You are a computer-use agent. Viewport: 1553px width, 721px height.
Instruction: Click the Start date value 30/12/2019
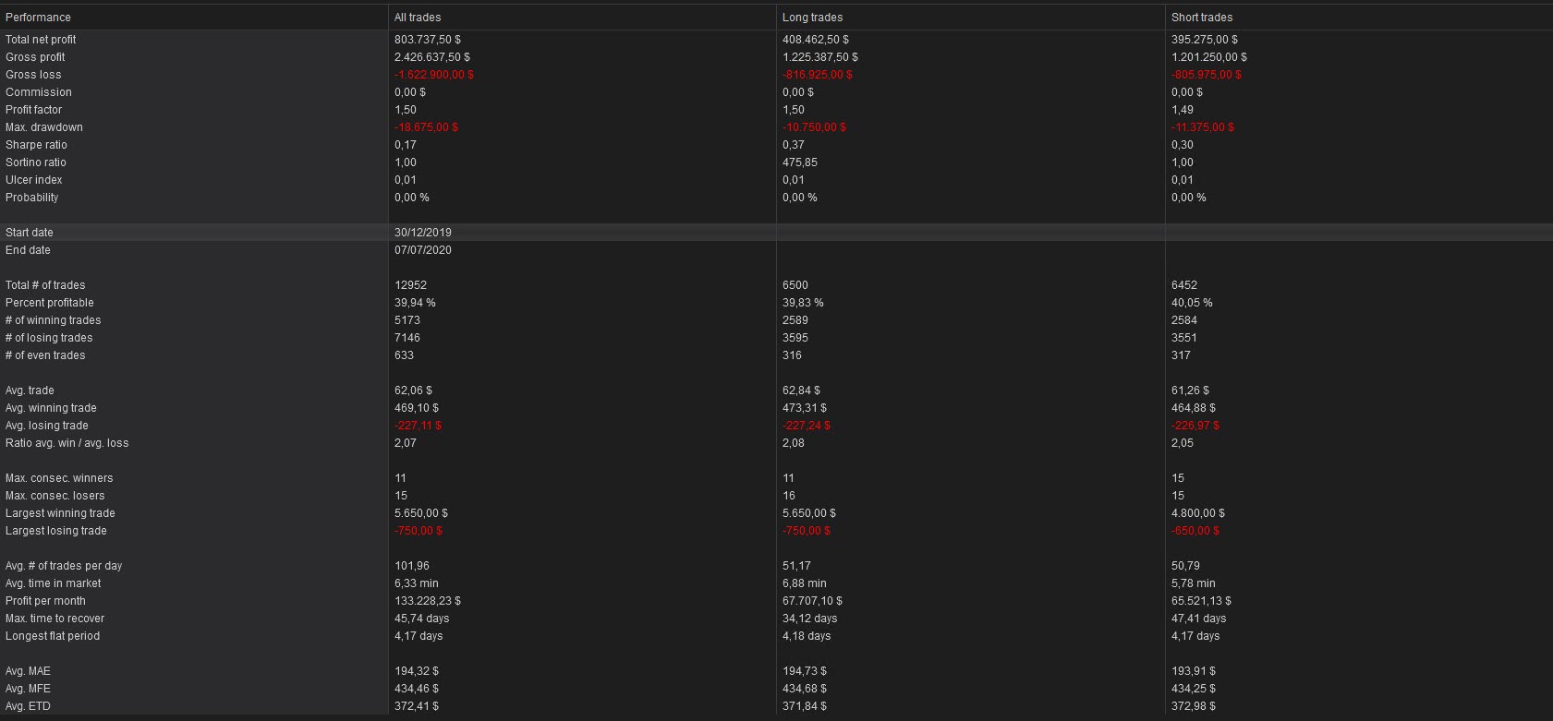coord(423,233)
